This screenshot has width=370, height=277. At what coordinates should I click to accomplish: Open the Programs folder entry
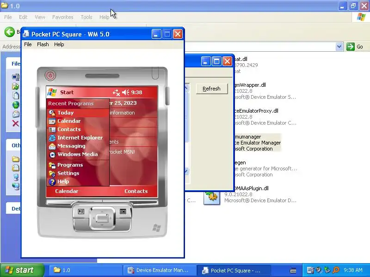coord(78,165)
